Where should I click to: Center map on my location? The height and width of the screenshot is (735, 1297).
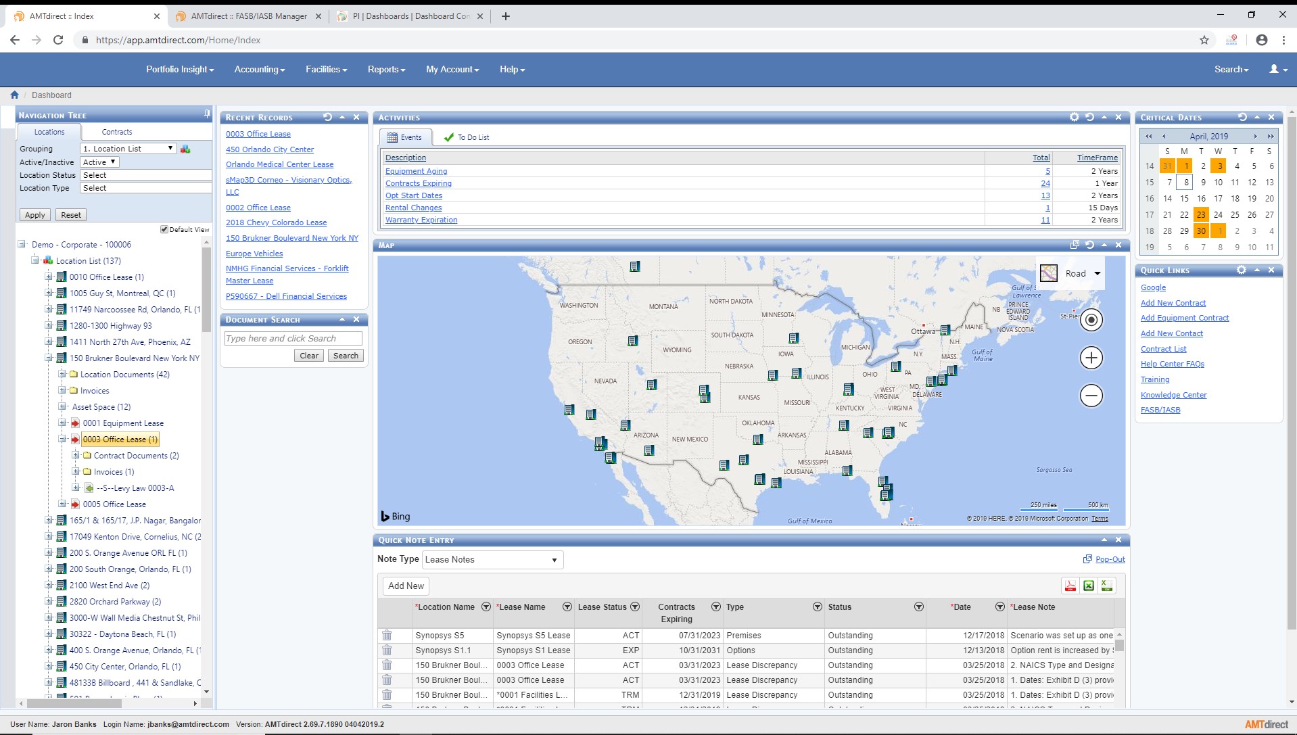[x=1091, y=320]
